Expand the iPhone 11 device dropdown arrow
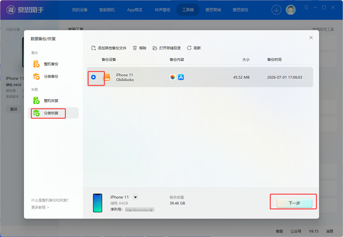Image resolution: width=343 pixels, height=237 pixels. pyautogui.click(x=135, y=197)
